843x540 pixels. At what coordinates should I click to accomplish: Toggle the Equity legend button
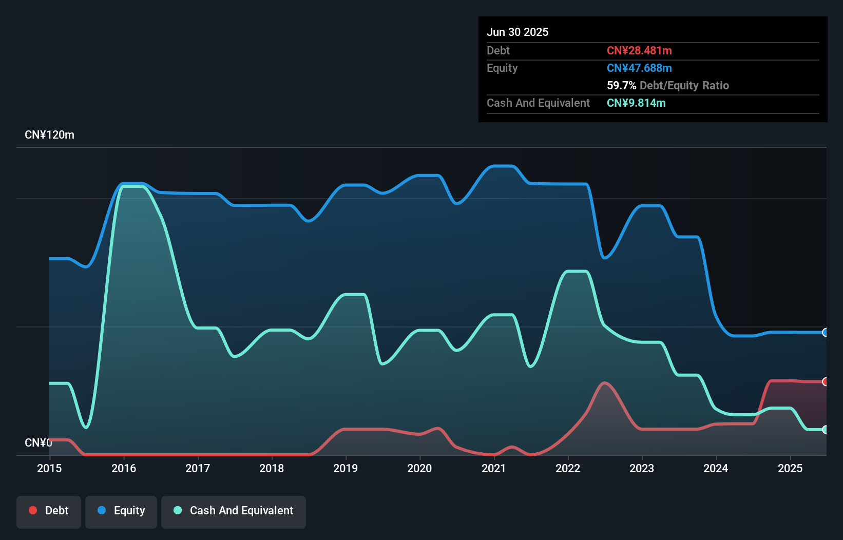[121, 512]
